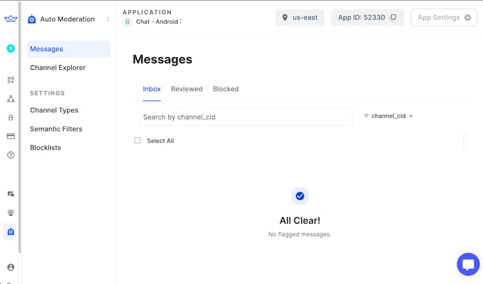This screenshot has width=483, height=284.
Task: Open the user profile icon in sidebar
Action: pyautogui.click(x=10, y=267)
